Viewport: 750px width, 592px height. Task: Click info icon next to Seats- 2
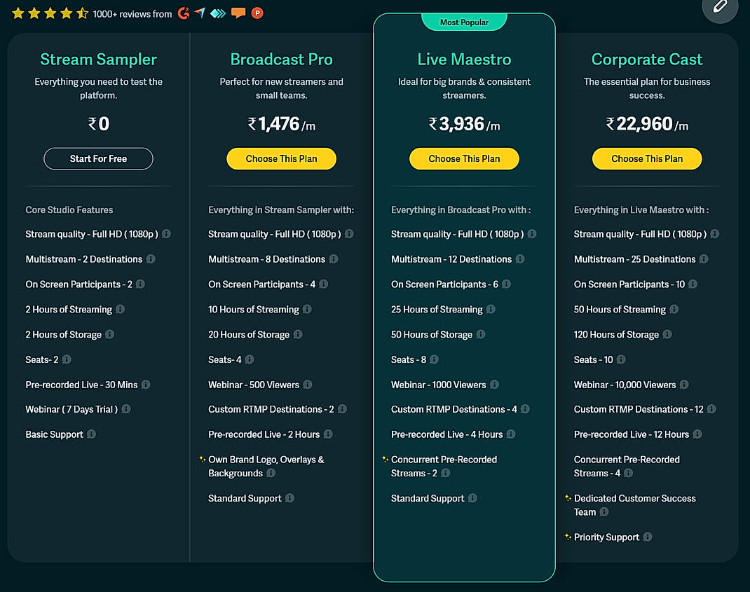coord(65,359)
